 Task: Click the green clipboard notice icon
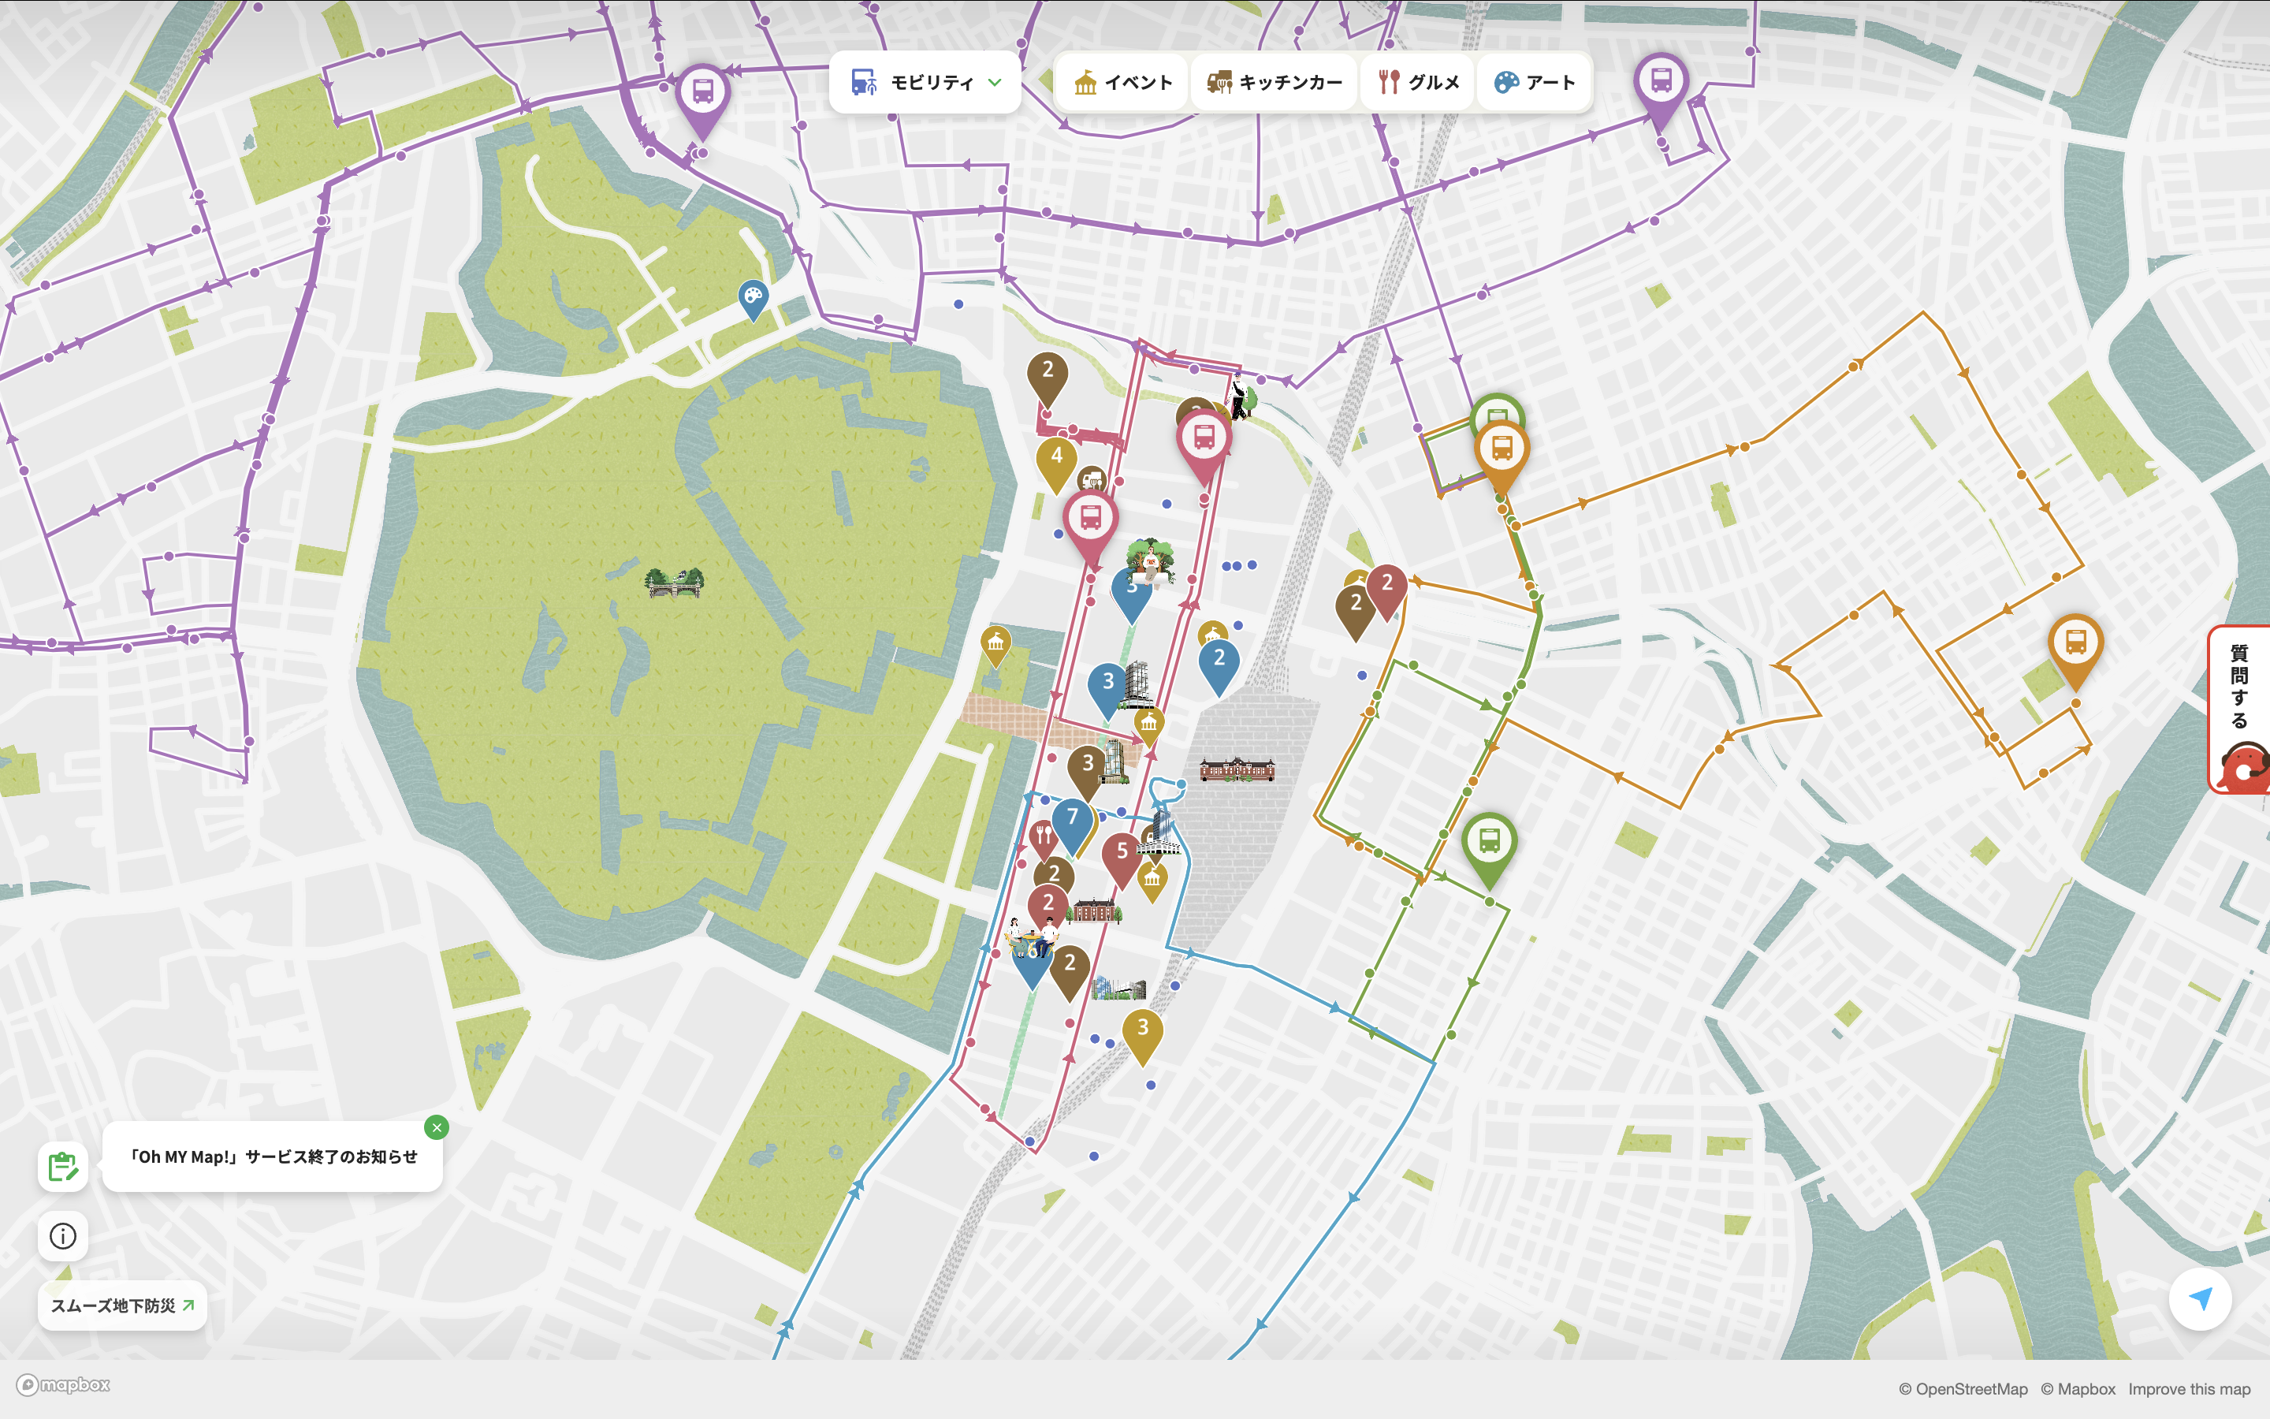(x=63, y=1167)
